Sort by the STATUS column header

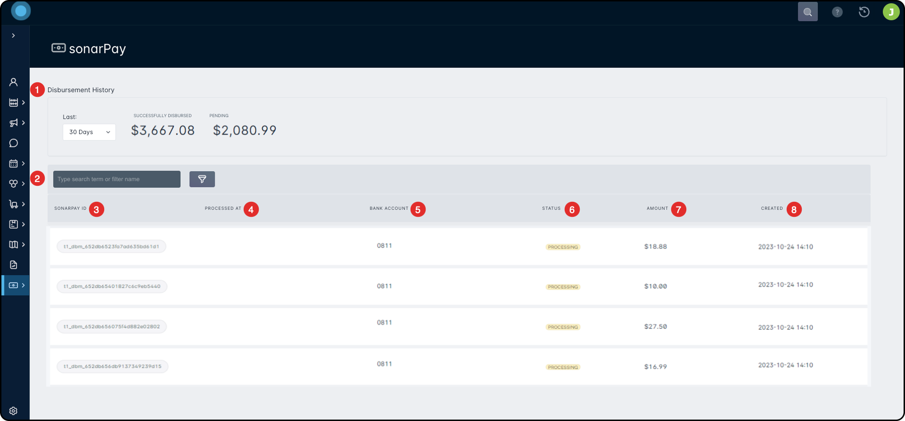(551, 208)
